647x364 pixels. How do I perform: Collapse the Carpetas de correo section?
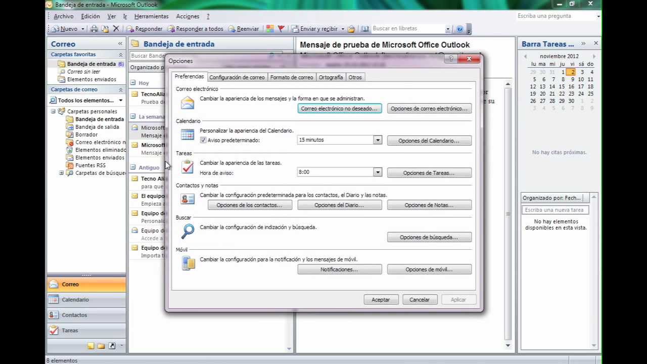click(x=120, y=89)
